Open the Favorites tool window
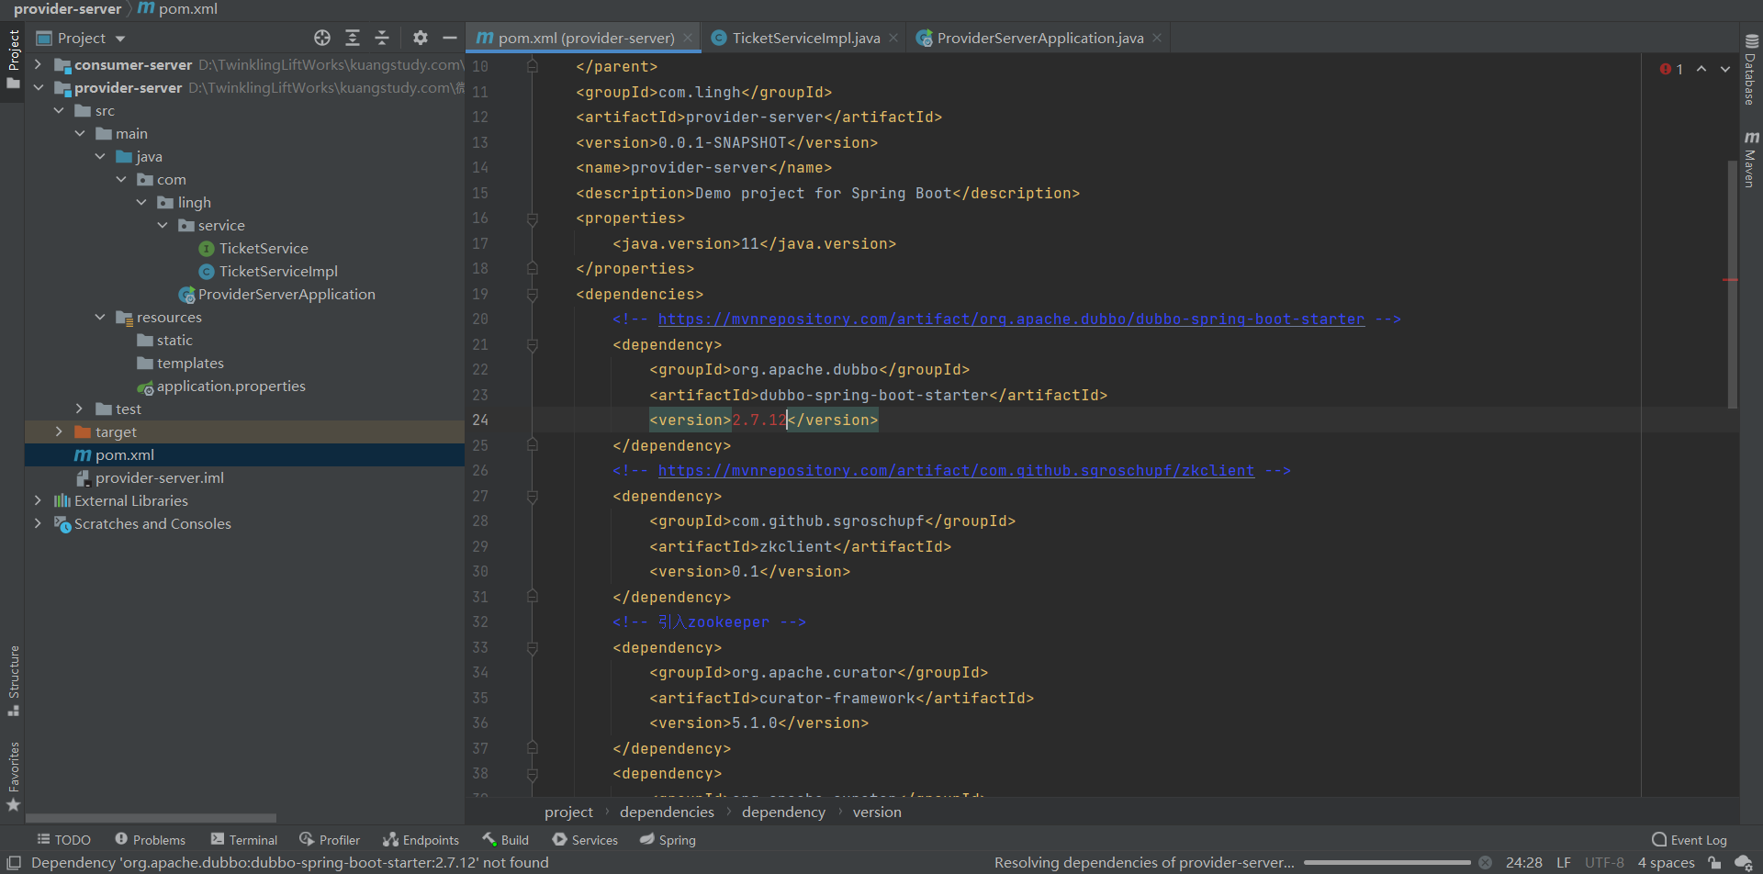The width and height of the screenshot is (1763, 874). tap(13, 777)
